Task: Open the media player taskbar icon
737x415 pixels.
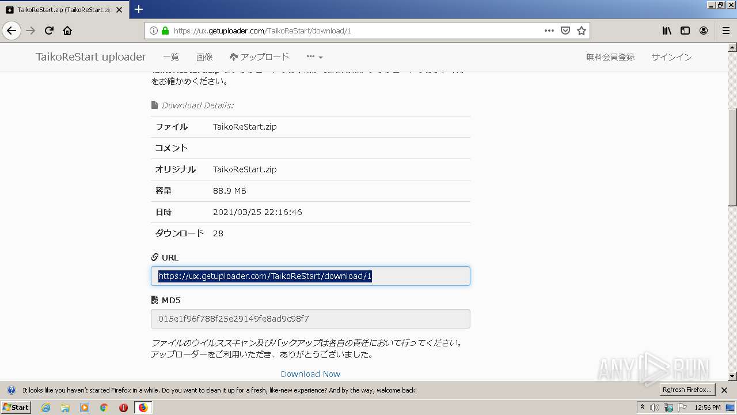Action: (85, 408)
